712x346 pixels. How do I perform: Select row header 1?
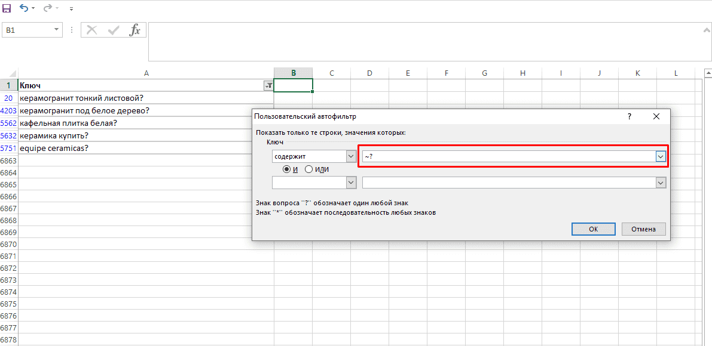point(8,85)
